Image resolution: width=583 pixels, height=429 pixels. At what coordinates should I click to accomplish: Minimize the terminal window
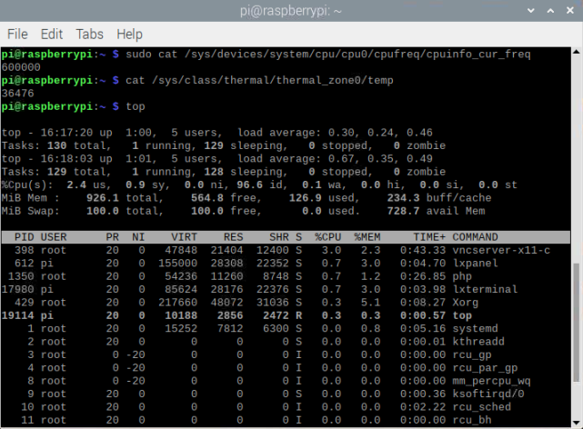point(531,10)
